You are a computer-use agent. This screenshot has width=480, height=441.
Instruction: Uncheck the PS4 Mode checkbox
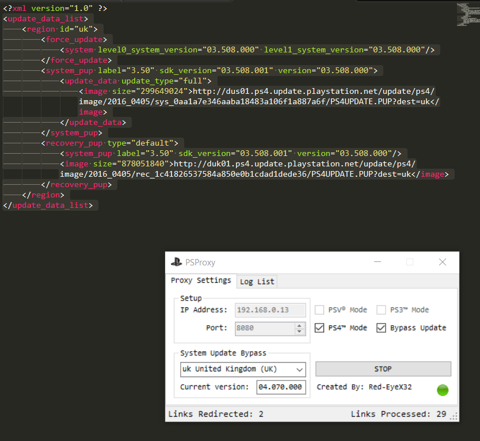tap(319, 328)
